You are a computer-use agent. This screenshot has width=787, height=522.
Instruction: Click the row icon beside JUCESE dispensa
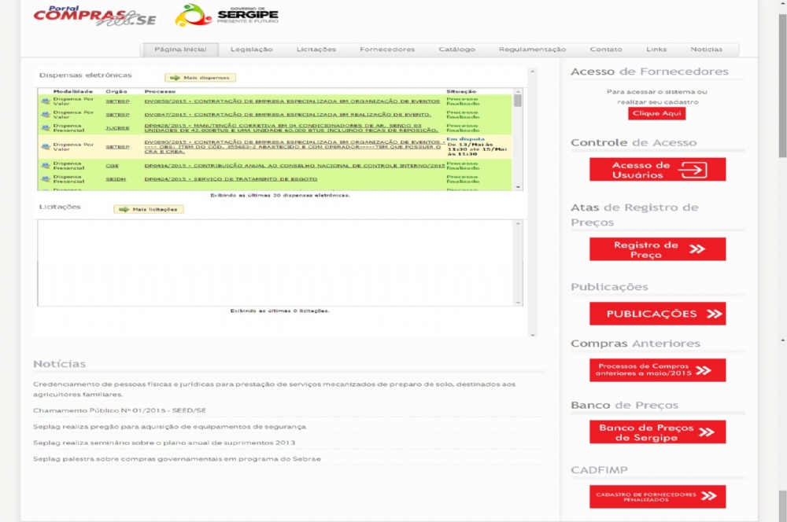click(x=46, y=127)
